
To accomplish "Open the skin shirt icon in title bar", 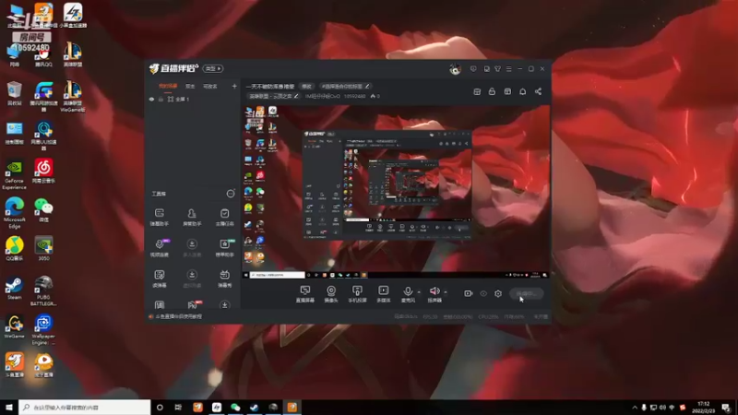I will 497,68.
